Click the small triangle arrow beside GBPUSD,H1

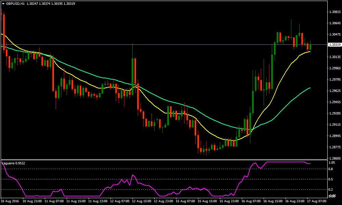tap(3, 3)
